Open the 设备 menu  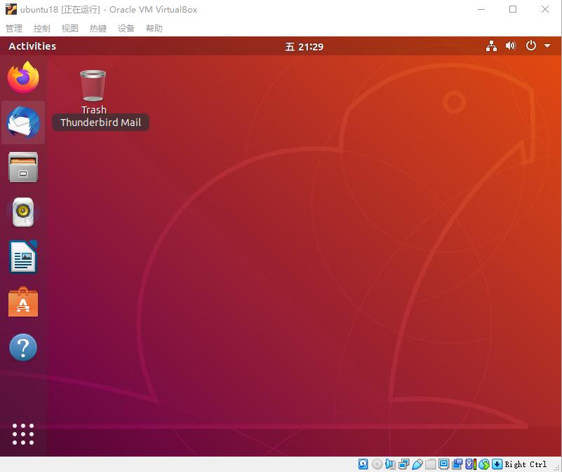pos(126,28)
